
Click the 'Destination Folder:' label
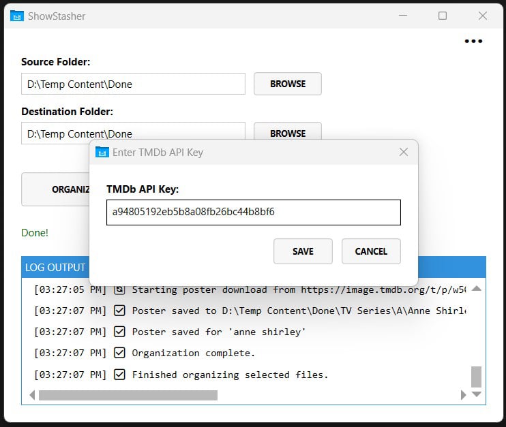(x=67, y=112)
